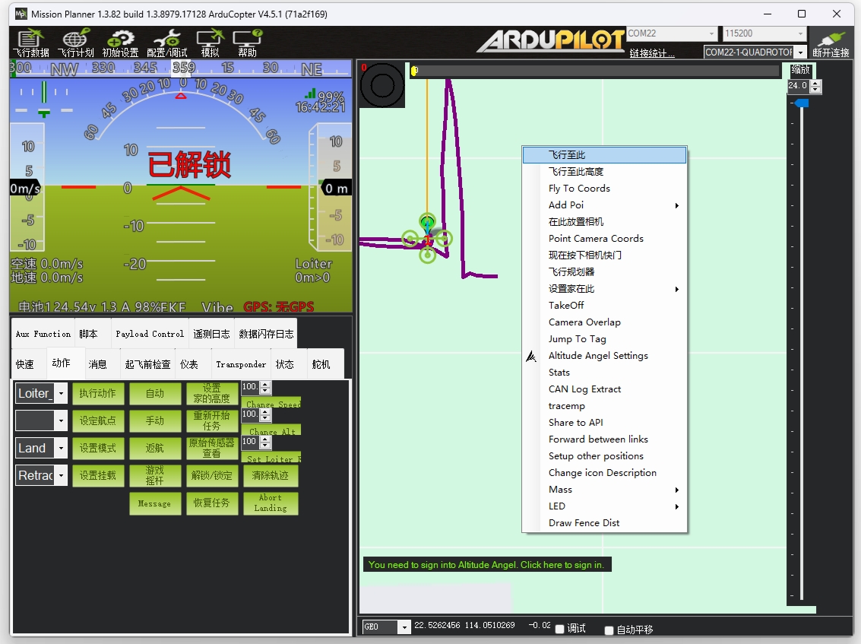Click the map zoom slider handle

pos(802,103)
